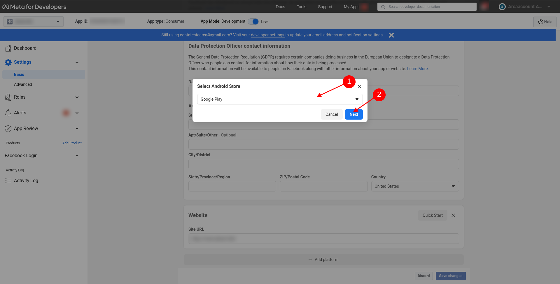Expand the Alerts section

click(77, 113)
